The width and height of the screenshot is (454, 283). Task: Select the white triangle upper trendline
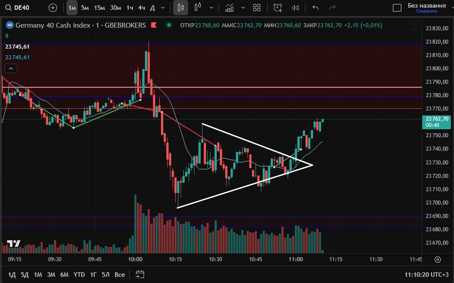(257, 145)
